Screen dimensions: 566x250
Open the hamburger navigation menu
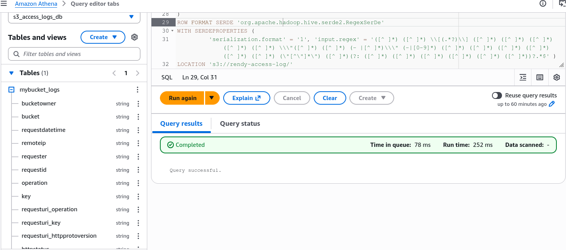(x=4, y=4)
